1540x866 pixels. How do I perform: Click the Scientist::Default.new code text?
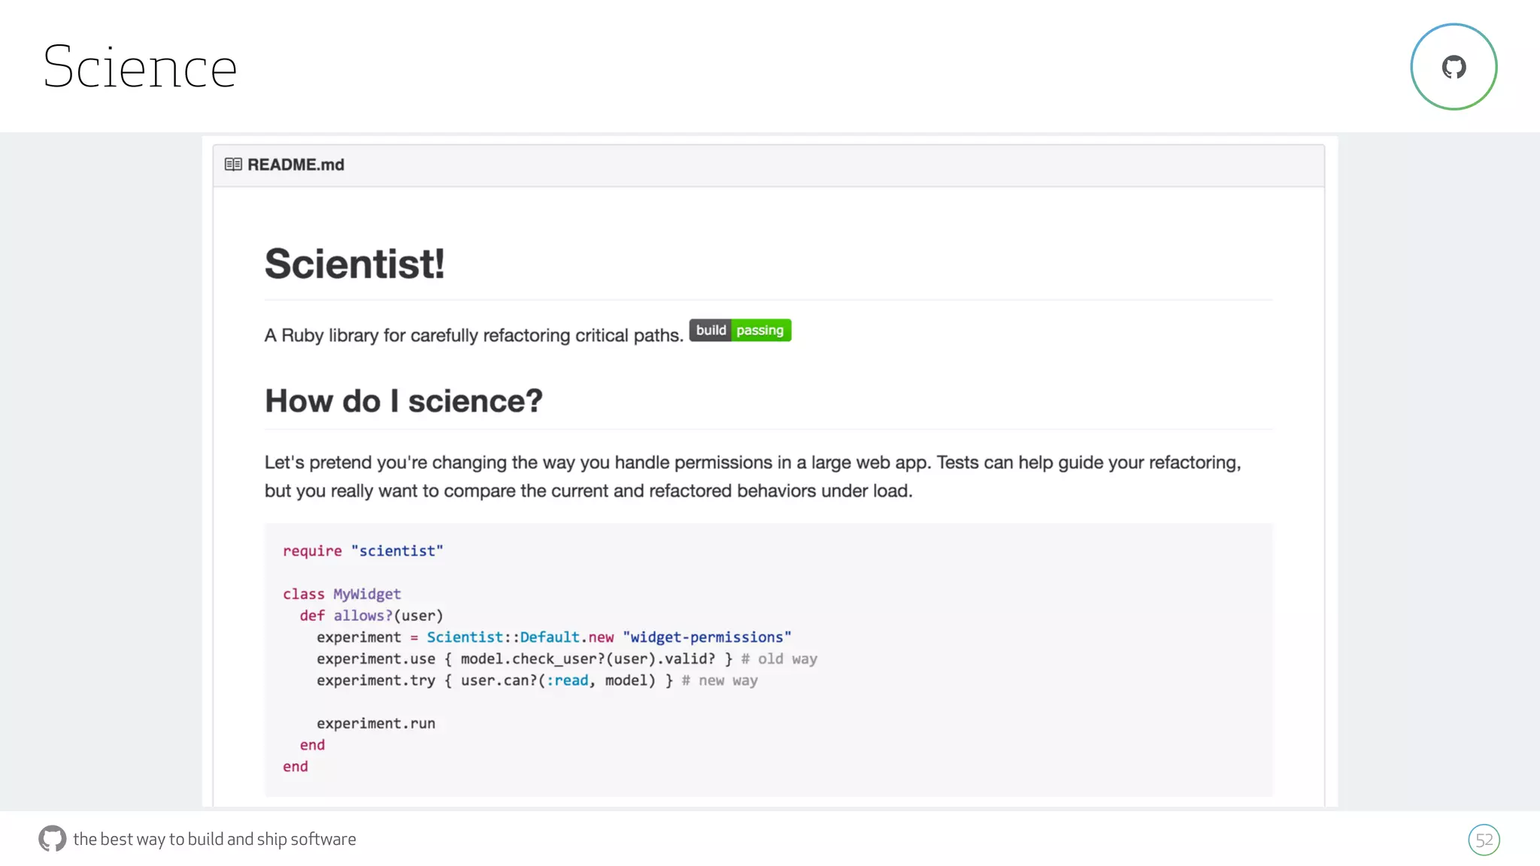coord(520,637)
